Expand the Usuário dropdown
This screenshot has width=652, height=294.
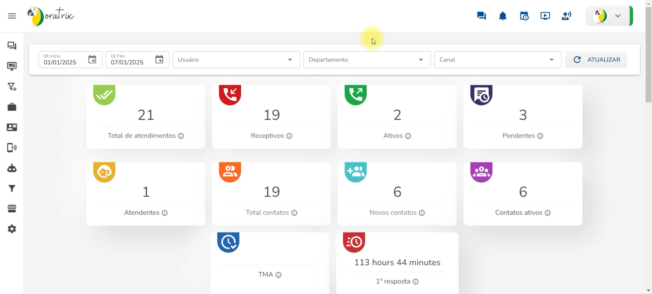coord(236,60)
